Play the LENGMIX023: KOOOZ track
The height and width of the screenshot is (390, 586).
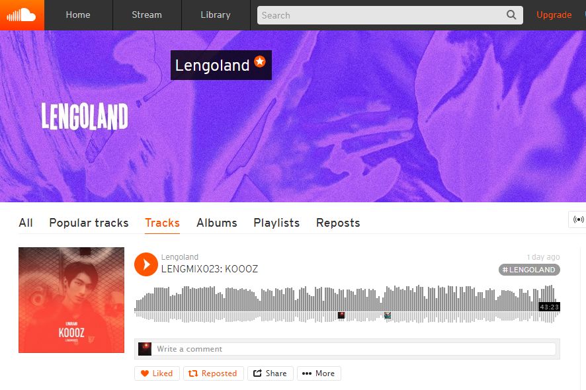pos(146,264)
